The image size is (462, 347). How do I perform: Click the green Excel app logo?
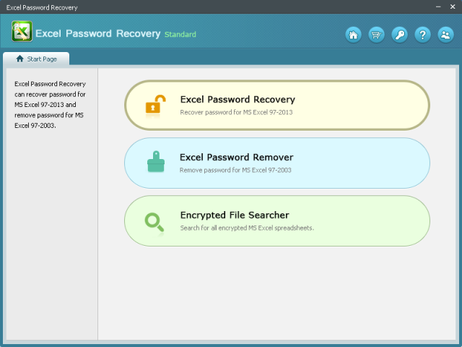[22, 32]
